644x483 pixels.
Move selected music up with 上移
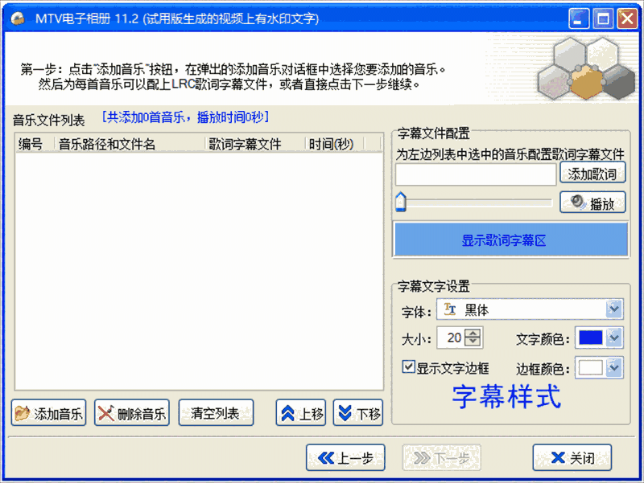[x=301, y=413]
